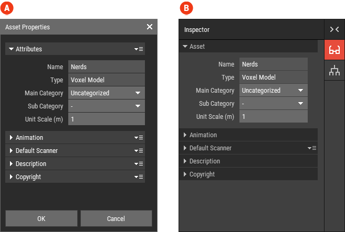
Task: Select the glasses Inspector tab icon
Action: tap(334, 50)
